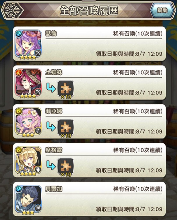Image resolution: width=177 pixels, height=220 pixels.
Task: Tap bow weapon icon on 瑟倫 portrait
Action: tap(38, 53)
